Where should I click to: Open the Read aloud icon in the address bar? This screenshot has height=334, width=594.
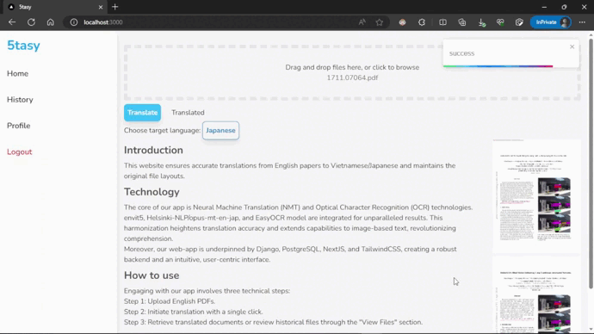362,22
